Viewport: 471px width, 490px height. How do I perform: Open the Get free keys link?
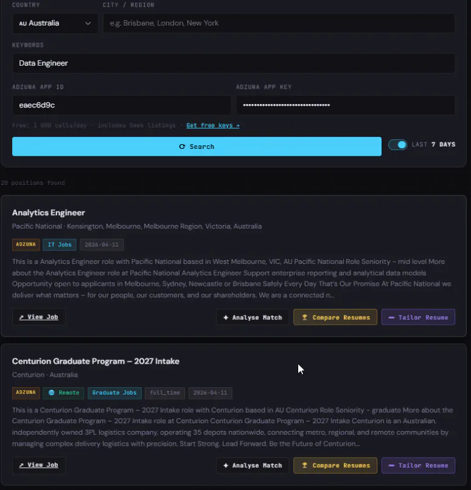[213, 125]
